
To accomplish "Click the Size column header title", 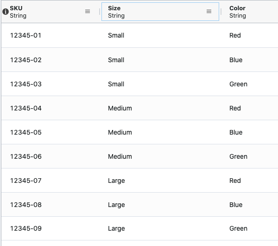I will pyautogui.click(x=114, y=8).
